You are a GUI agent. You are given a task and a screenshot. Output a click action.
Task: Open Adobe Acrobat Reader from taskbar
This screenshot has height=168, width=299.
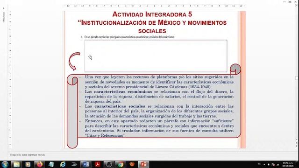click(x=98, y=164)
